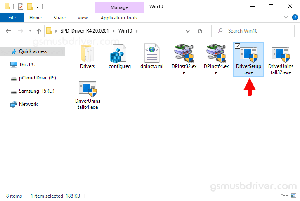The image size is (300, 201).
Task: Open the File menu tab
Action: pos(12,18)
